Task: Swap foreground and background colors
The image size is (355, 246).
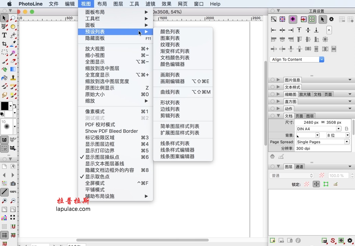Action: click(15, 106)
